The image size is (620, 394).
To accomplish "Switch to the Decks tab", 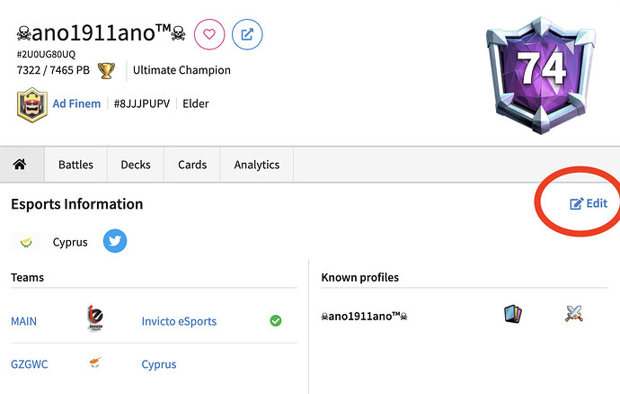I will tap(136, 165).
